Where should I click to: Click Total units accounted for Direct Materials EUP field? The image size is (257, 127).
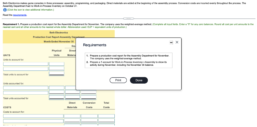(x=73, y=98)
